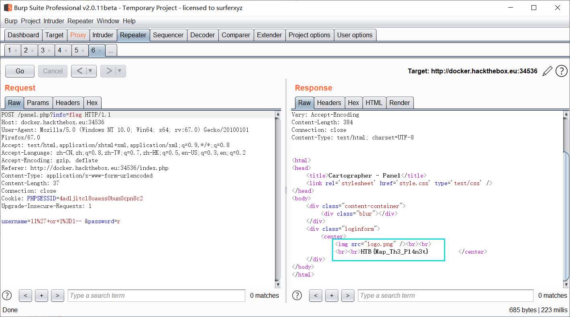Open the User options tab
The image size is (570, 317).
(x=355, y=35)
